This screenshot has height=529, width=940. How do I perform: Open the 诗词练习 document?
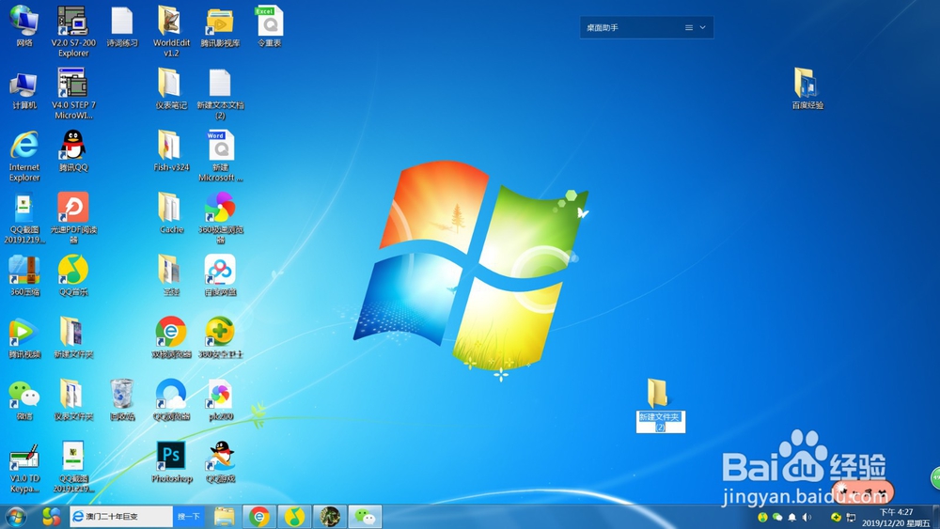[x=122, y=25]
